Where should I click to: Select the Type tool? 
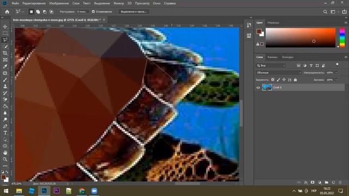(5, 133)
